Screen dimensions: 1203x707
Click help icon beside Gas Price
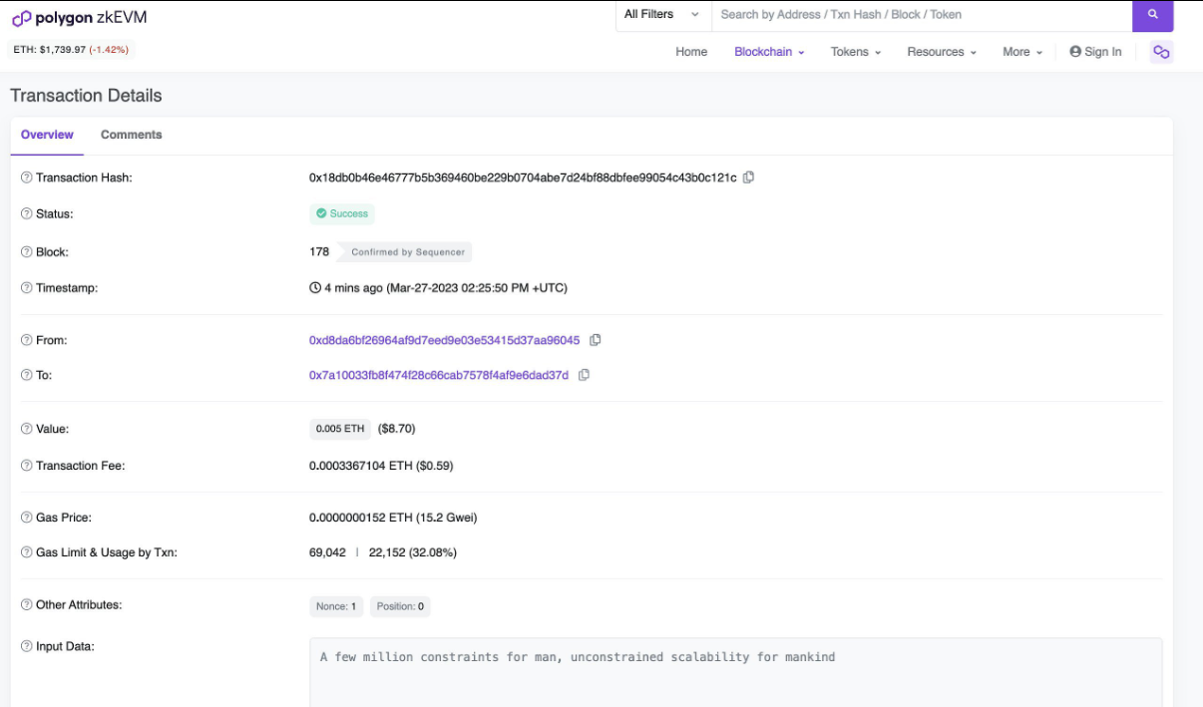(27, 518)
